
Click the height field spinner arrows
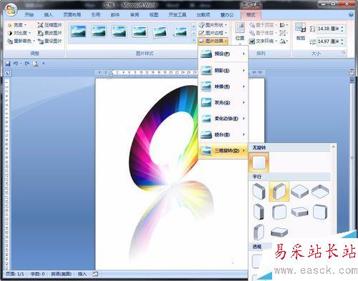(x=342, y=29)
